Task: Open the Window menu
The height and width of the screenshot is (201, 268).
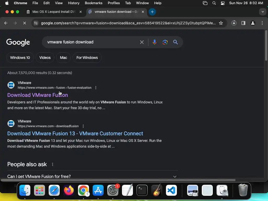Action: 142,3
